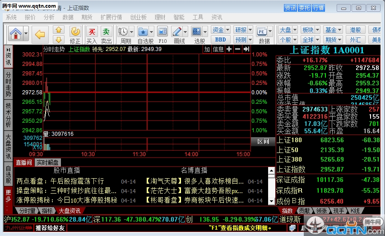The width and height of the screenshot is (385, 236).
Task: Zoom in chart with plus icon
Action: click(x=229, y=49)
